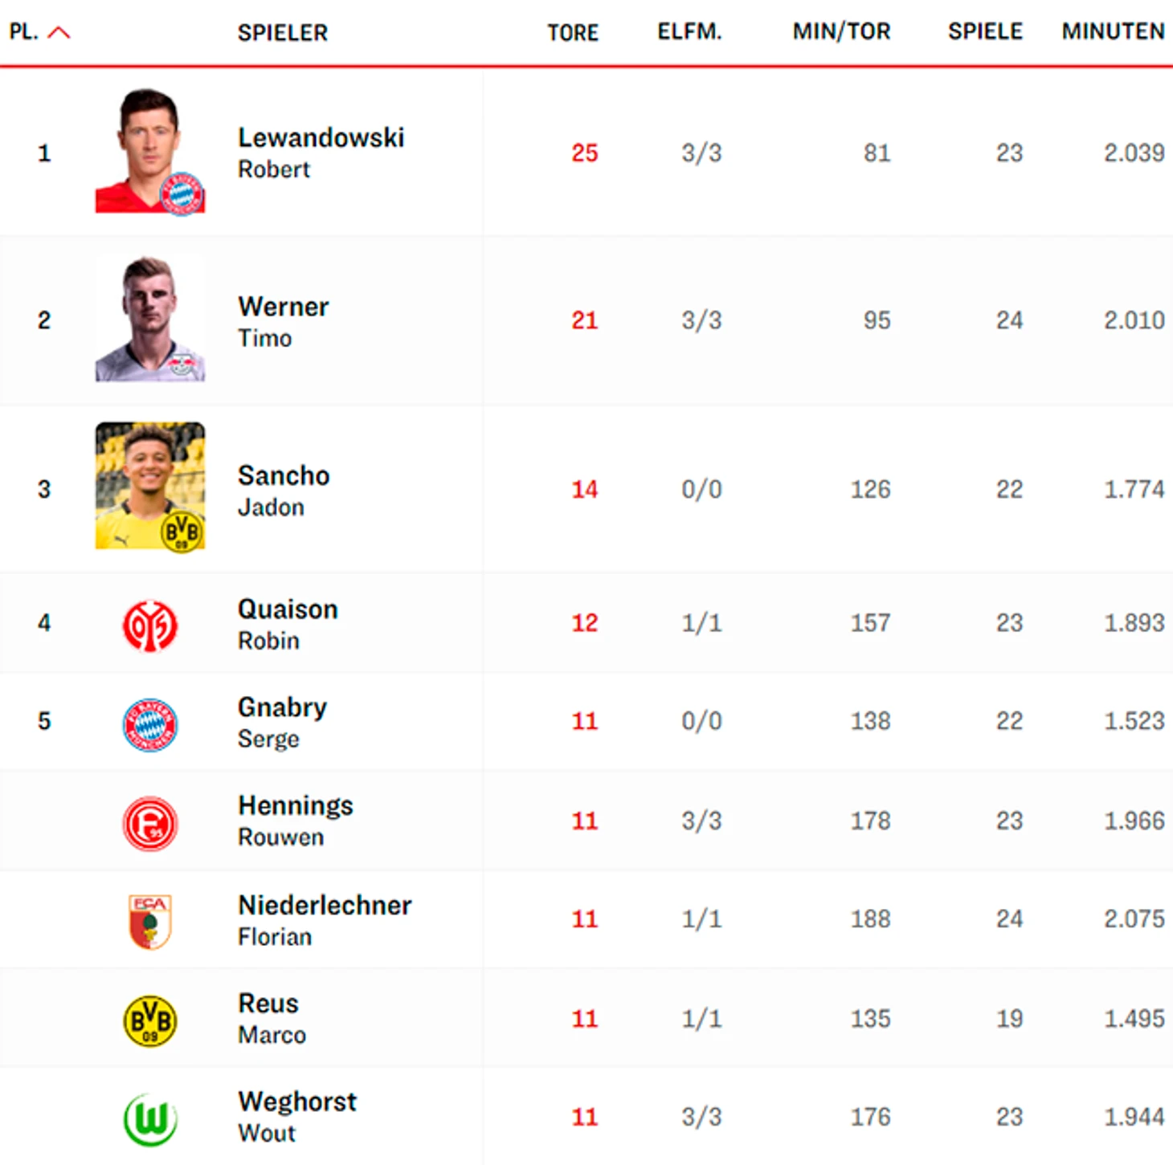Viewport: 1173px width, 1165px height.
Task: Click the ELFM. column header
Action: (689, 31)
